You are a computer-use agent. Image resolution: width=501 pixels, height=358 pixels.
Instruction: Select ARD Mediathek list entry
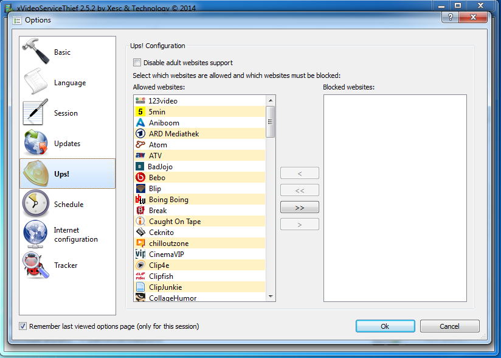[174, 134]
